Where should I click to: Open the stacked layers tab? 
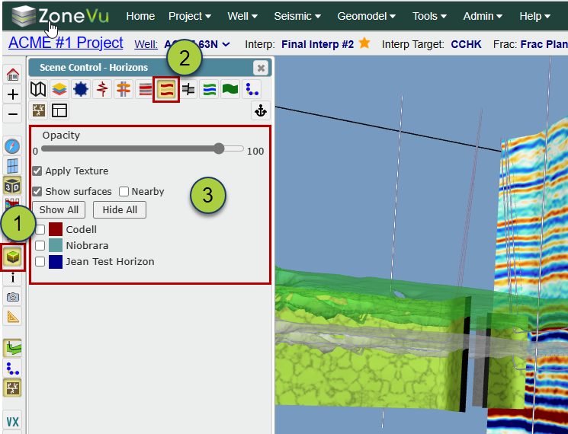(59, 89)
